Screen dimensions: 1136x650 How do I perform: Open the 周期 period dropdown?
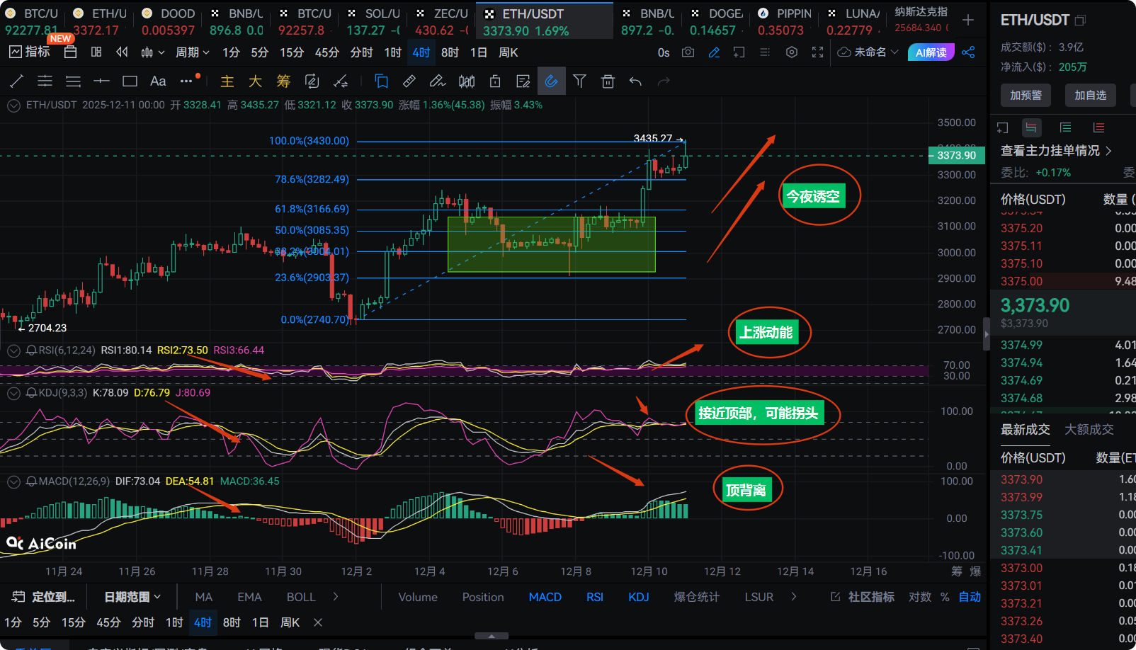[x=193, y=52]
